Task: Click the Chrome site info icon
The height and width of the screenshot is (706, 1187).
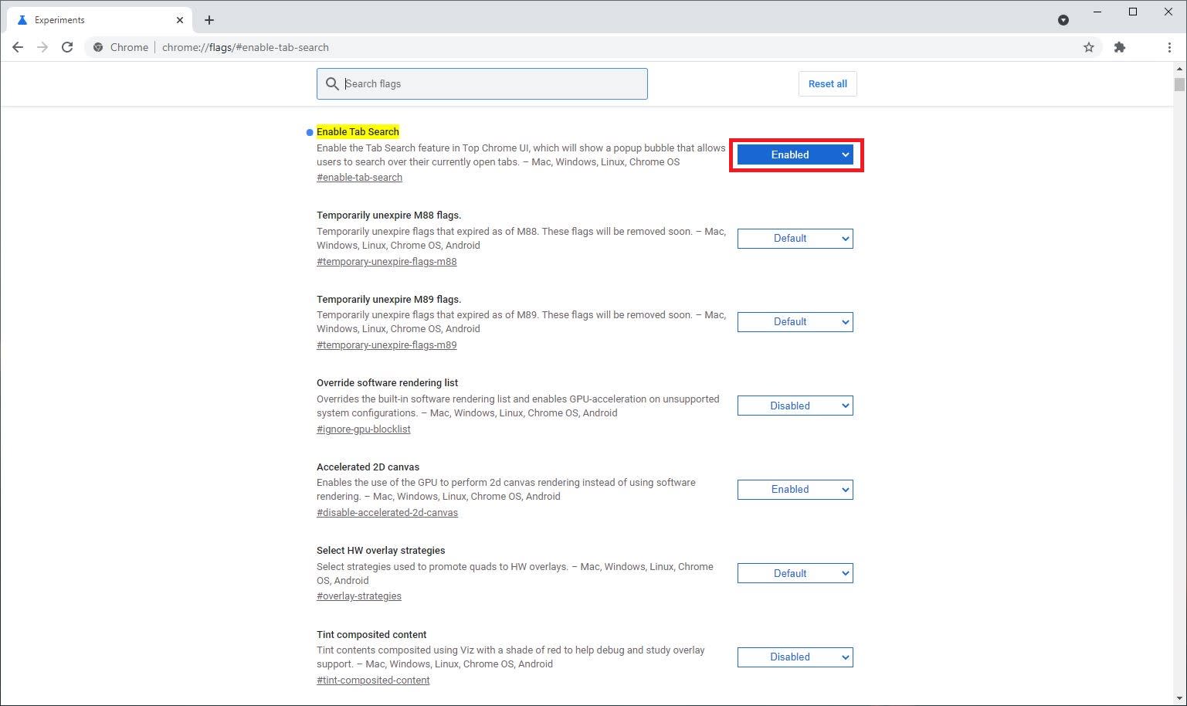Action: (x=98, y=47)
